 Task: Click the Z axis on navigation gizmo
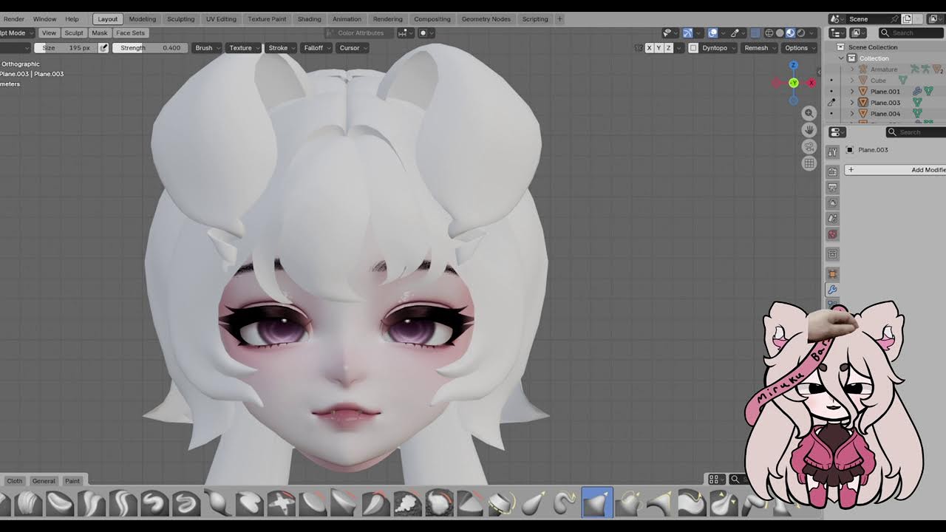point(794,66)
